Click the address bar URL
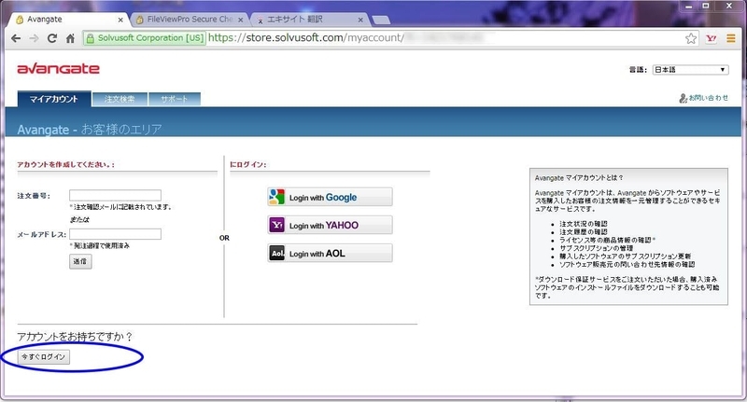The image size is (747, 402). [x=306, y=37]
